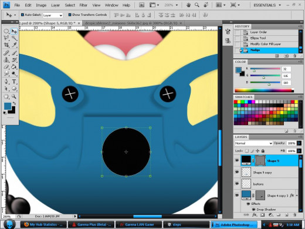The height and width of the screenshot is (229, 305).
Task: Collapse Shape 4 copy 3 effects list
Action: tap(297, 196)
